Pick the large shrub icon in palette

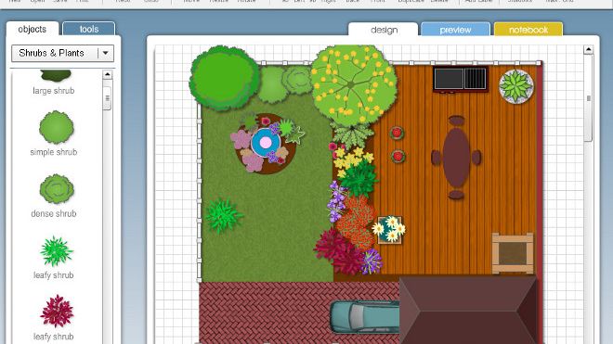pyautogui.click(x=56, y=75)
